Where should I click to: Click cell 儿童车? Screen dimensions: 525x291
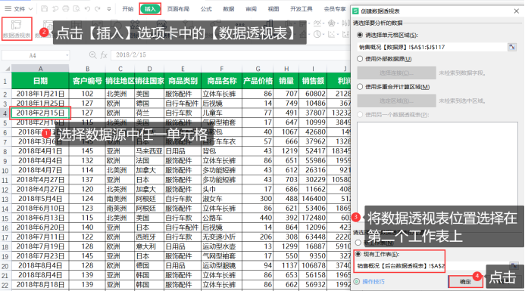tap(222, 113)
